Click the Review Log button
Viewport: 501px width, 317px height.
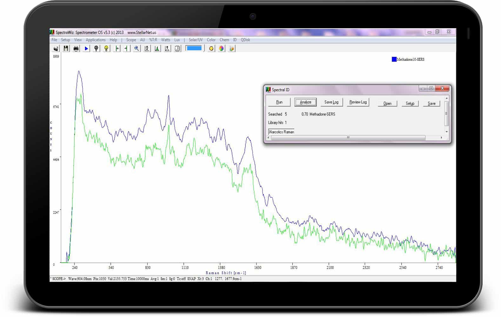coord(358,102)
